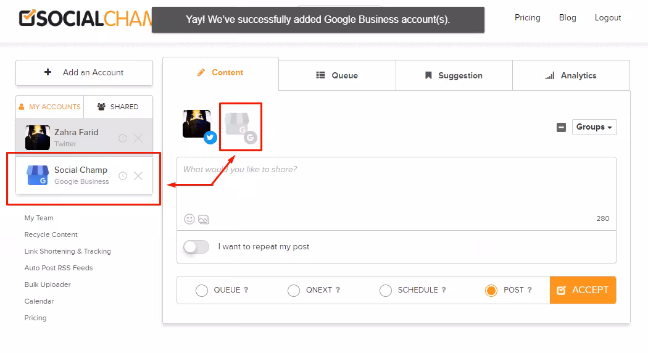Remove Zahra Farid Twitter account with X
Image resolution: width=648 pixels, height=353 pixels.
click(138, 138)
